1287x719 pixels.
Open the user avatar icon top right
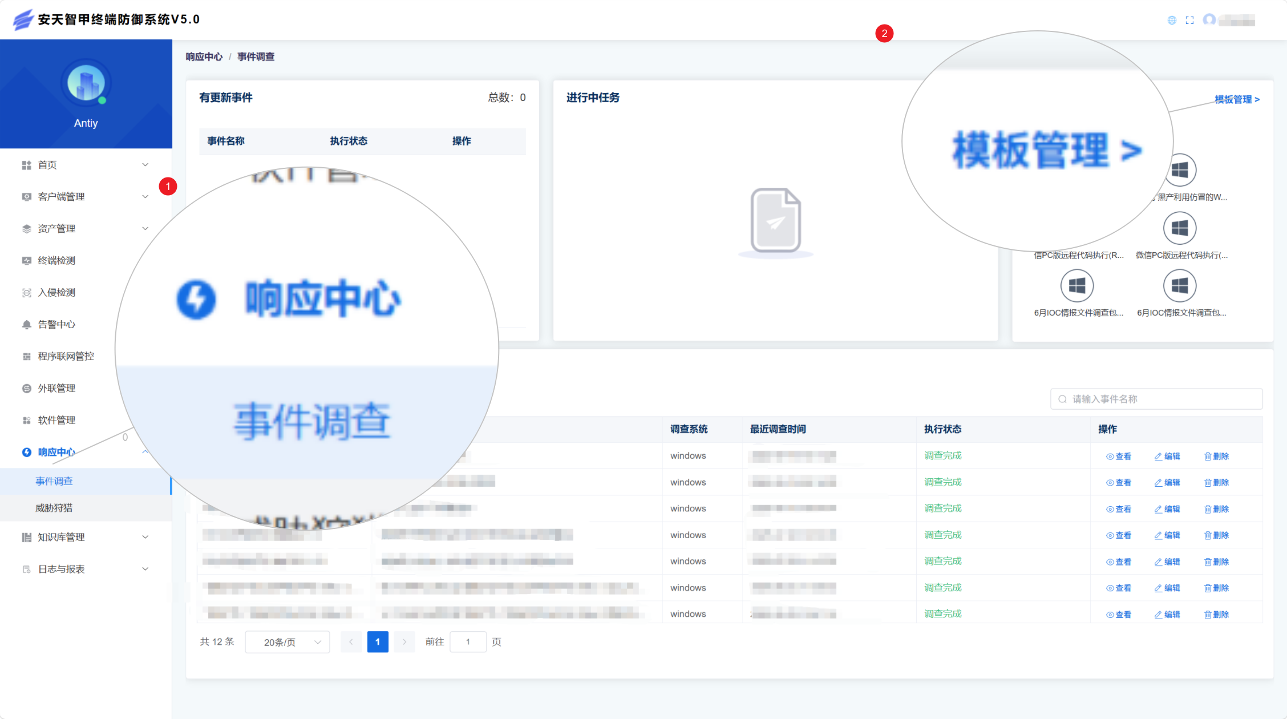(x=1209, y=20)
